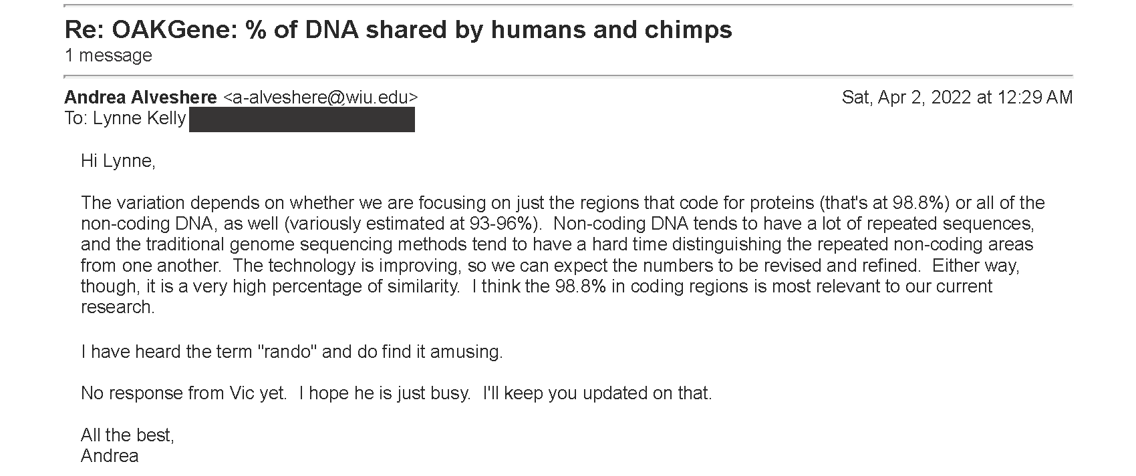
Task: Click the sentence 'The technology is improving'
Action: coord(347,265)
